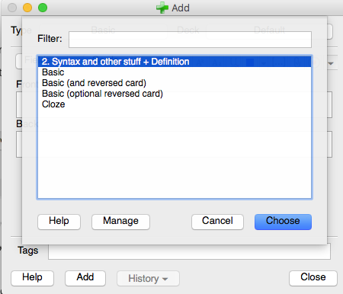Click Help in the note type chooser
This screenshot has height=294, width=343.
pos(59,222)
